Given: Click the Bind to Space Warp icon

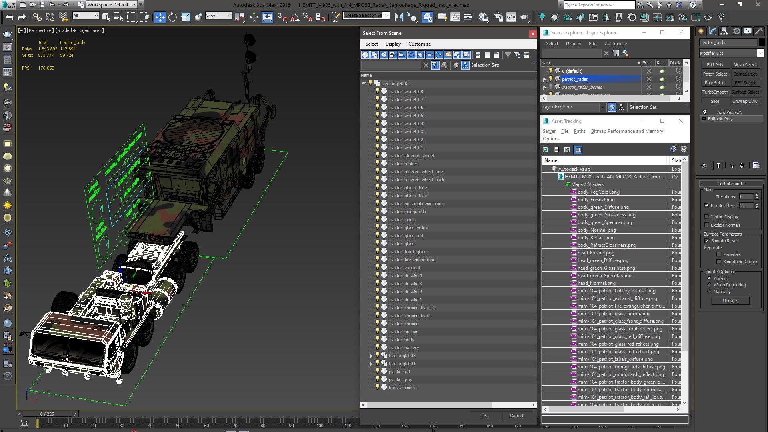Looking at the screenshot, I should 63,17.
